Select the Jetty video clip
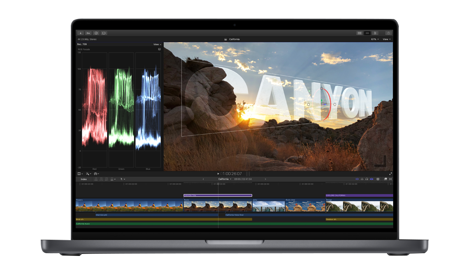The image size is (464, 269). 269,205
